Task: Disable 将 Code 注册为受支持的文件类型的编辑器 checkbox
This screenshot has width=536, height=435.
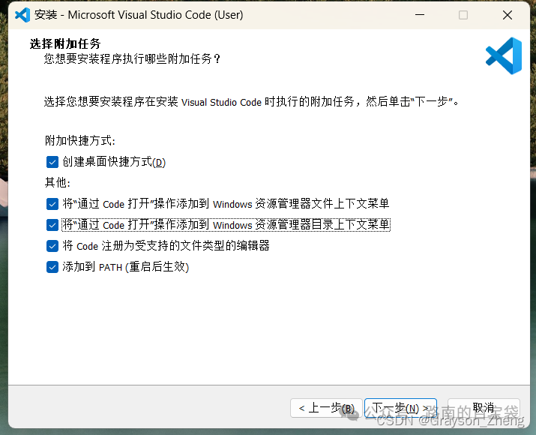Action: (52, 246)
